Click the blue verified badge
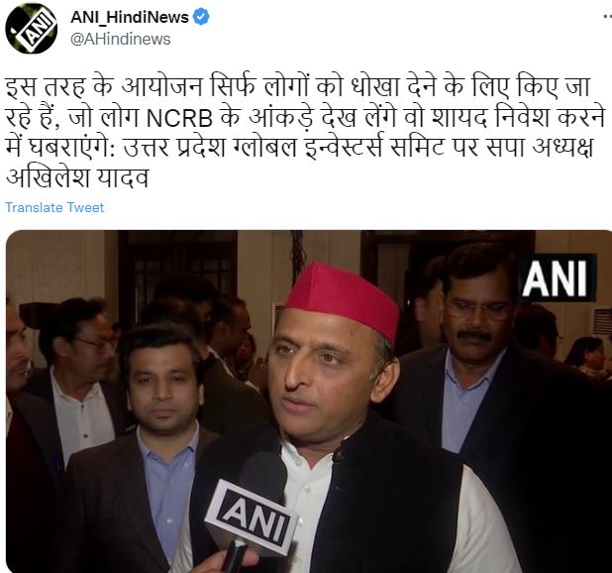 pos(201,18)
